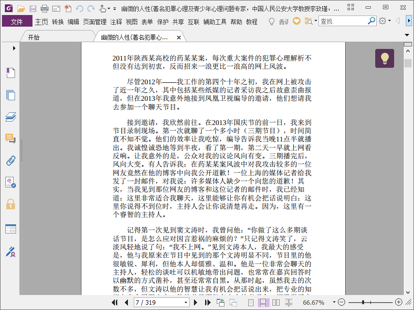This screenshot has height=310, width=414.
Task: Open the 注释 ribbon tab
Action: 116,22
